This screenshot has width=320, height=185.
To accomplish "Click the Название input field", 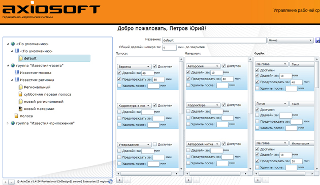I will [214, 40].
